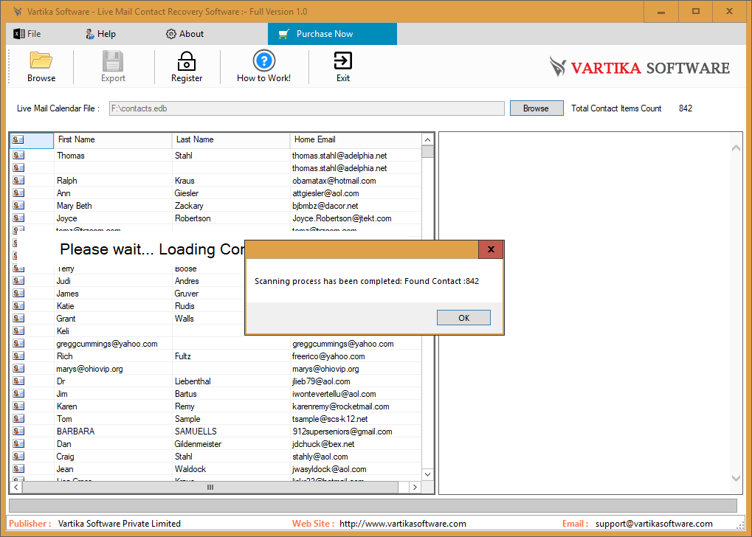Select the jdchuck@bex.net email cell
Viewport: 752px width, 537px height.
[356, 443]
